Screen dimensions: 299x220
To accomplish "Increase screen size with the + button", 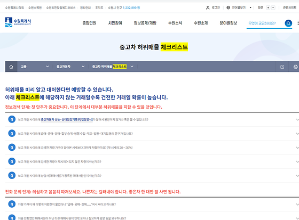I will coord(268,7).
